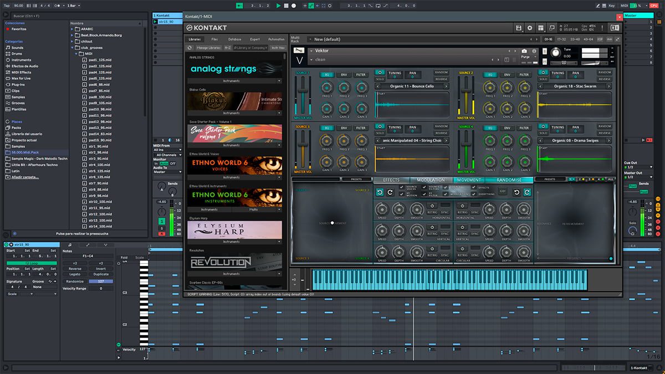Click the GO! randomise button
Screen dimensions: 665x374
503,191
